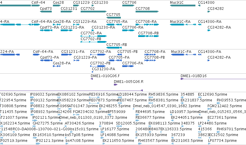Select EST EC12690.5prime
The image size is (246, 145).
200,97
